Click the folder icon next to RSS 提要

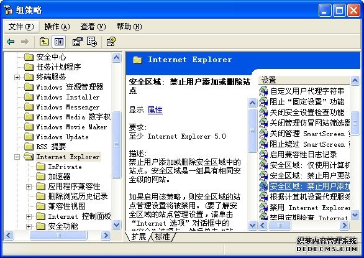29,147
